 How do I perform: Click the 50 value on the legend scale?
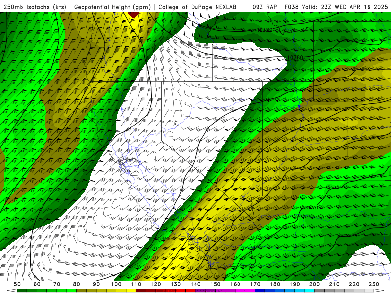point(17,284)
